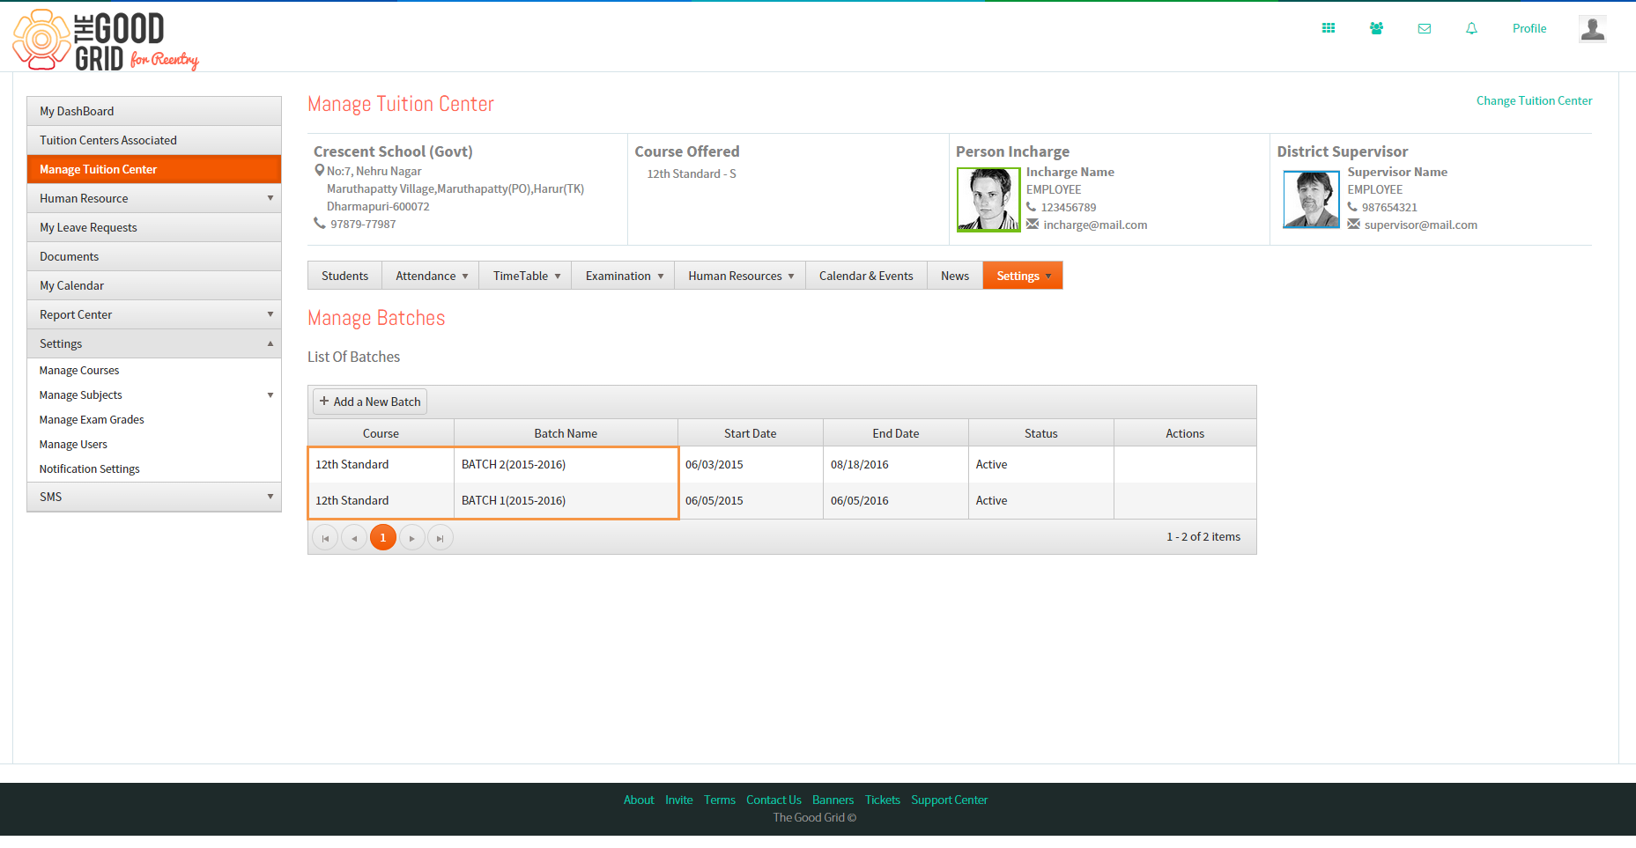Open the apps grid icon in header
The height and width of the screenshot is (848, 1636).
point(1329,28)
